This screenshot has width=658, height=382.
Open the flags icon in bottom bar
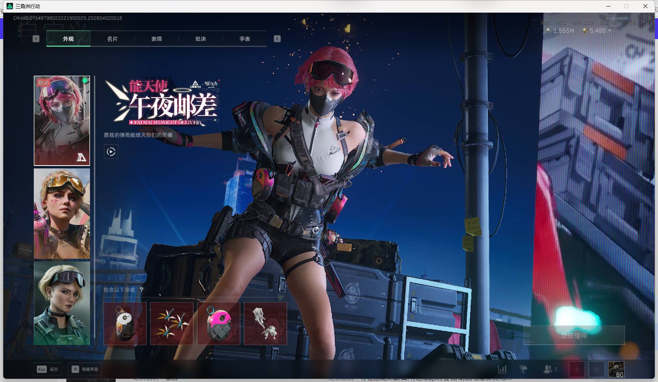[524, 369]
